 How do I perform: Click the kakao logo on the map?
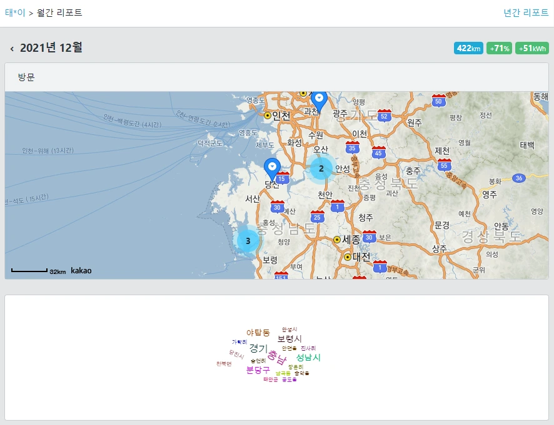[81, 270]
